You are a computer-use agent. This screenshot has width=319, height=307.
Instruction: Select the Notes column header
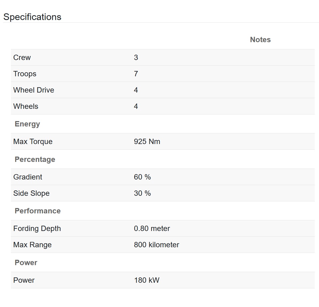260,40
